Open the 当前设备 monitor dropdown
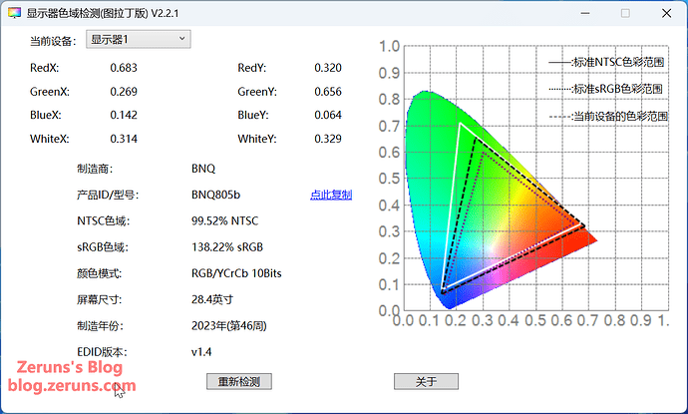This screenshot has height=414, width=688. click(137, 40)
